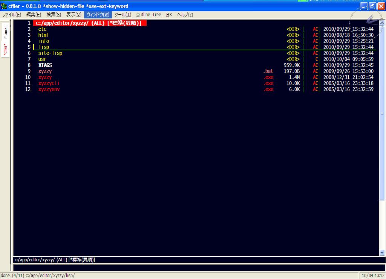Open the 編集(E) menu

pos(34,15)
